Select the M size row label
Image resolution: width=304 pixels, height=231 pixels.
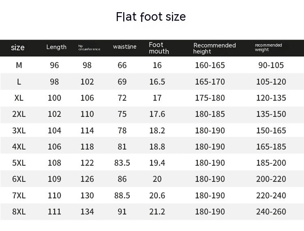pyautogui.click(x=19, y=65)
